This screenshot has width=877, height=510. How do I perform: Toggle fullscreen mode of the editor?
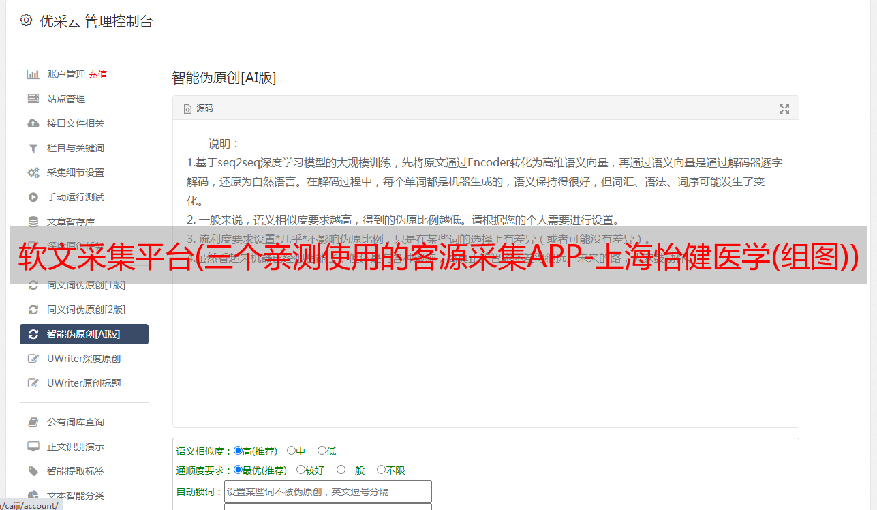(784, 109)
